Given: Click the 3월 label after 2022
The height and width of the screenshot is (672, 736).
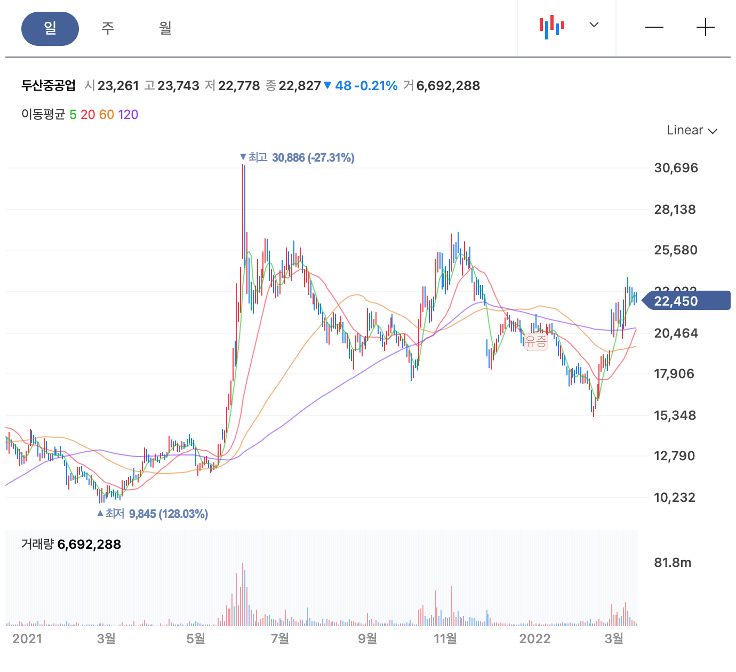Looking at the screenshot, I should (x=614, y=638).
